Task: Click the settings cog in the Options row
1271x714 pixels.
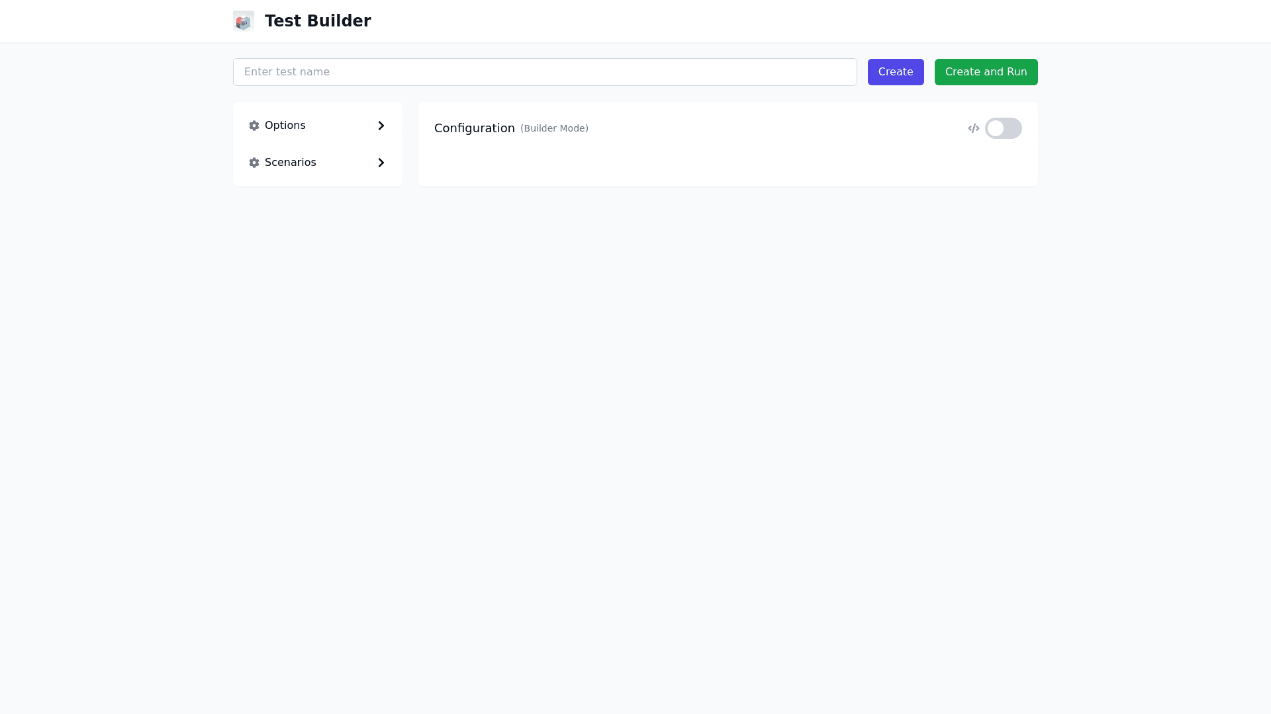Action: [254, 126]
